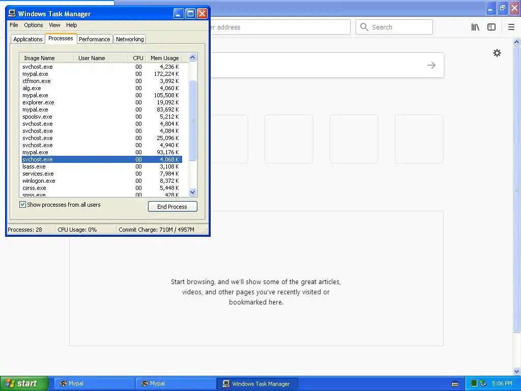Sort by User Name column
The height and width of the screenshot is (391, 521).
(101, 58)
